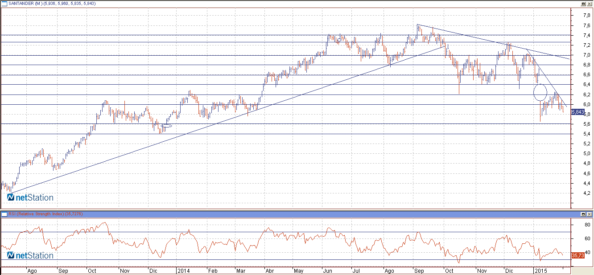Click the Jul label on the date axis
Screen dimensions: 594x275
356,271
